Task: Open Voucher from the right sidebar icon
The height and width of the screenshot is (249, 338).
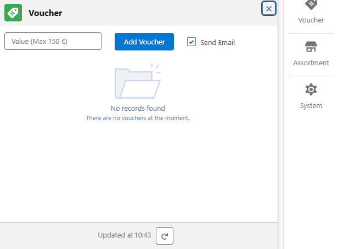Action: [311, 4]
